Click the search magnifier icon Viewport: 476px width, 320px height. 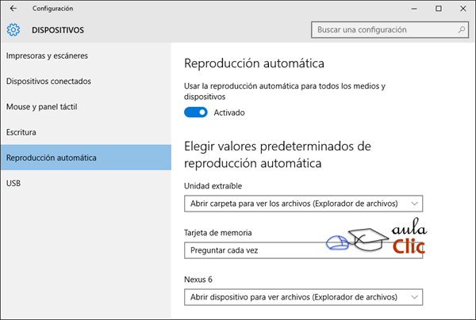coord(462,29)
